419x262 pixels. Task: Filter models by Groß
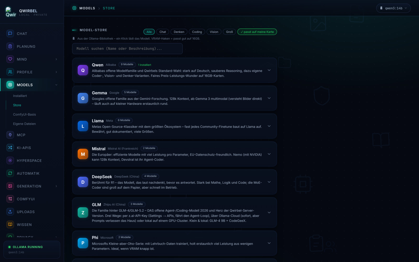click(229, 32)
